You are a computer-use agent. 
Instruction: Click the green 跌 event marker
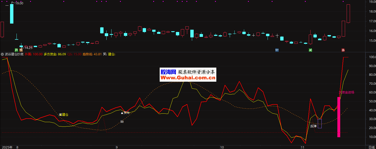click(16, 50)
